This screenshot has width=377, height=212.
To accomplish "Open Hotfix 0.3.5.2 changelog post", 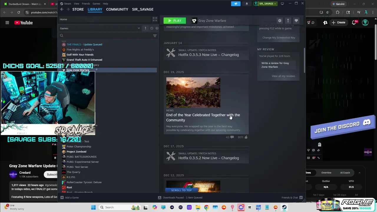I will pos(206,156).
